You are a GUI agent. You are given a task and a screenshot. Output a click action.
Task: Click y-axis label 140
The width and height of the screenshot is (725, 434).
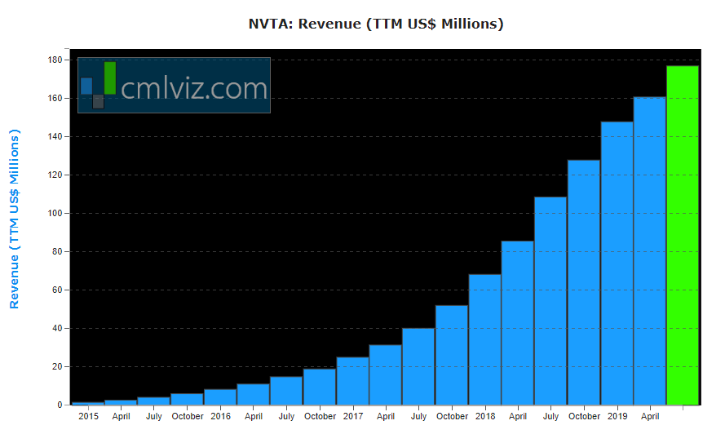click(x=55, y=136)
